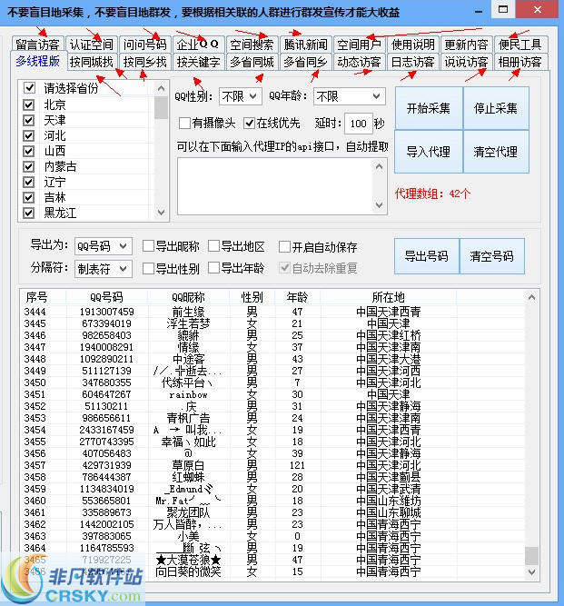
Task: Open the 日志访客 tab
Action: [x=412, y=62]
